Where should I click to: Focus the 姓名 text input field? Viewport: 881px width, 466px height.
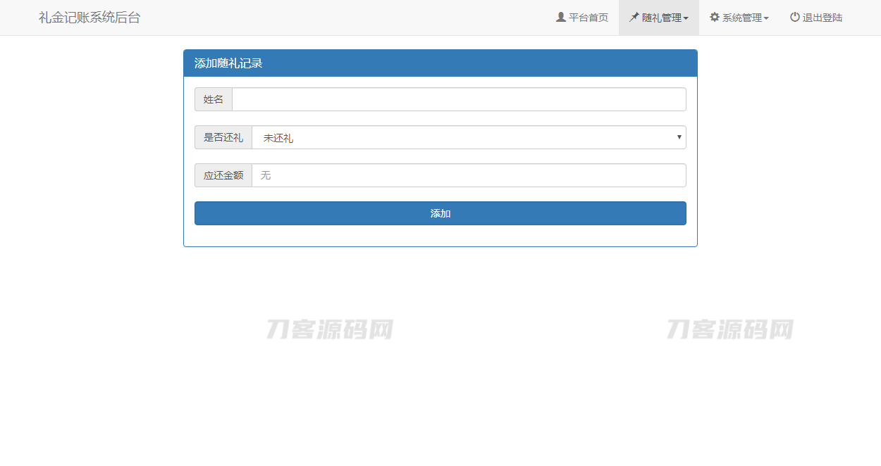point(458,99)
